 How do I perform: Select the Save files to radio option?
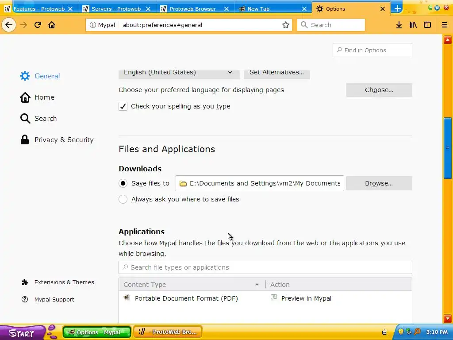(x=123, y=183)
